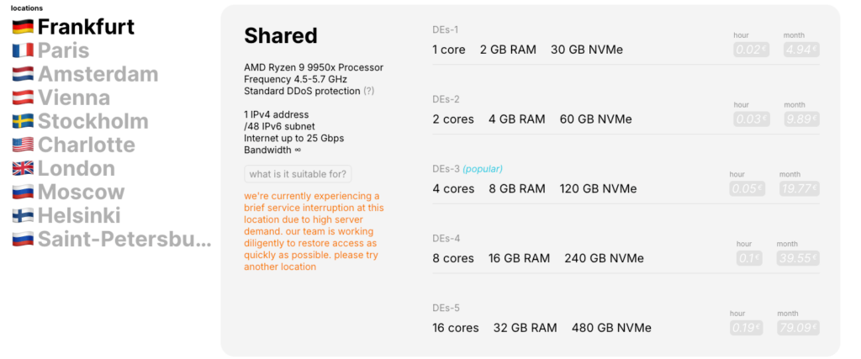861x359 pixels.
Task: Click the Swedish flag icon beside Stockholm
Action: pyautogui.click(x=23, y=121)
